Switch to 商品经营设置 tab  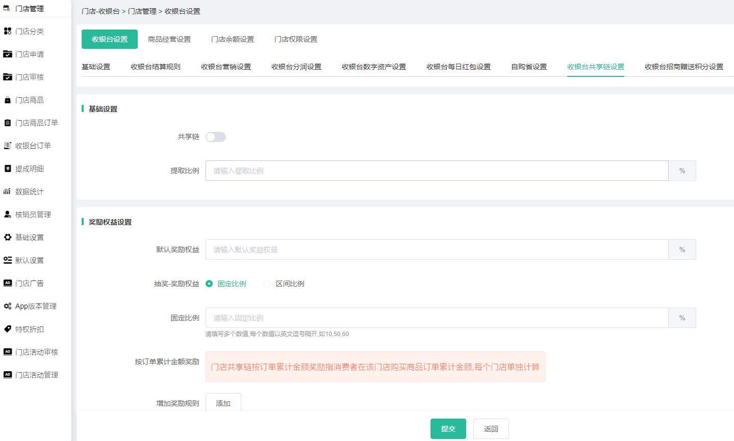click(169, 39)
